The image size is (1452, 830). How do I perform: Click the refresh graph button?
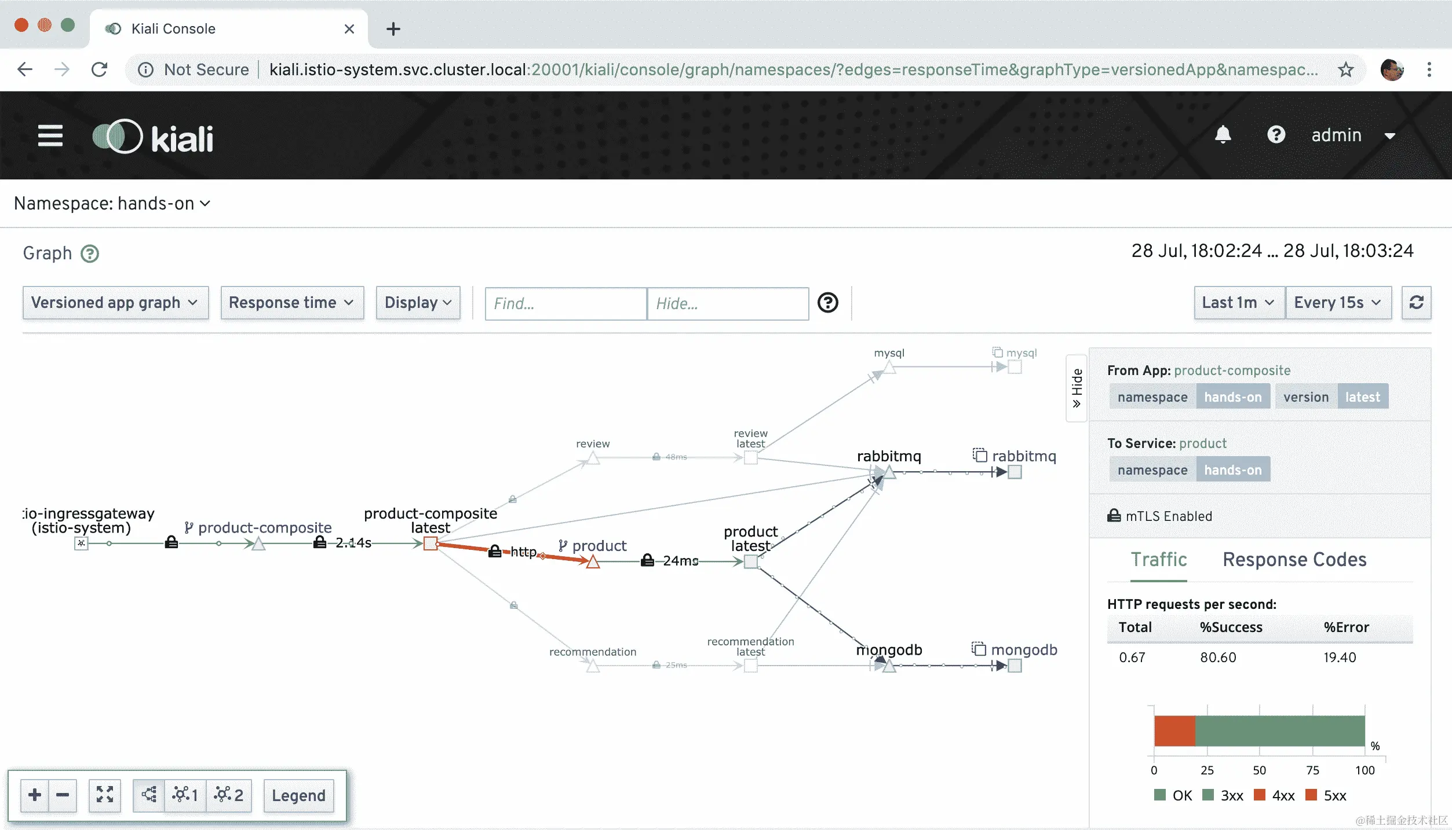coord(1416,302)
